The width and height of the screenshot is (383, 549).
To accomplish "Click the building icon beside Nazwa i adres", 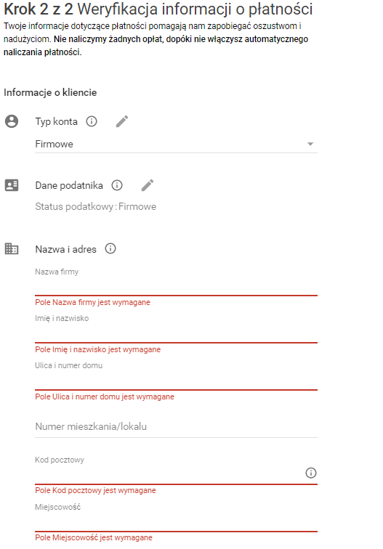I will pos(12,249).
